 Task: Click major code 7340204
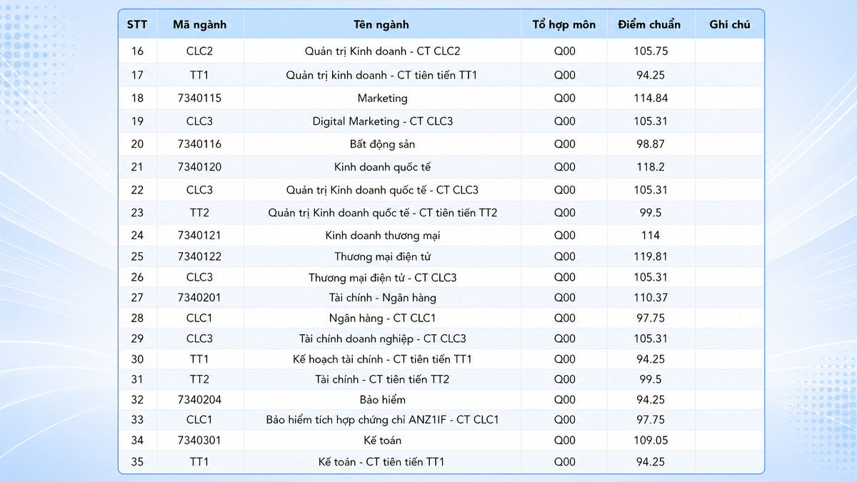click(200, 399)
